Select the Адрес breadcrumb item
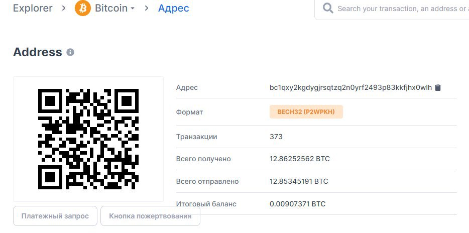Image resolution: width=469 pixels, height=233 pixels. tap(173, 8)
